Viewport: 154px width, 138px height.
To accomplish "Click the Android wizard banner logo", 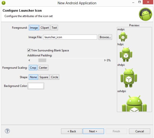I will (146, 14).
